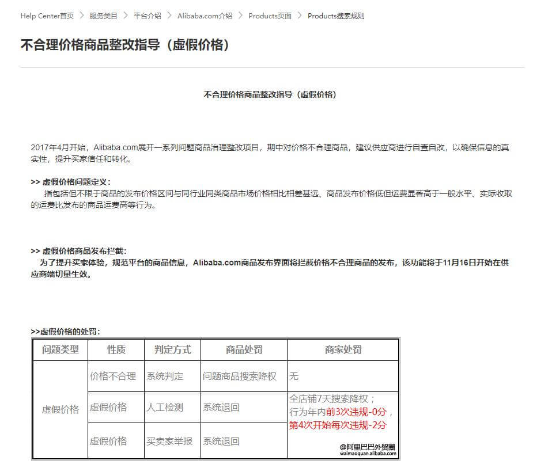Click the chevron arrow after 服务类目
537x468 pixels.
[x=126, y=16]
